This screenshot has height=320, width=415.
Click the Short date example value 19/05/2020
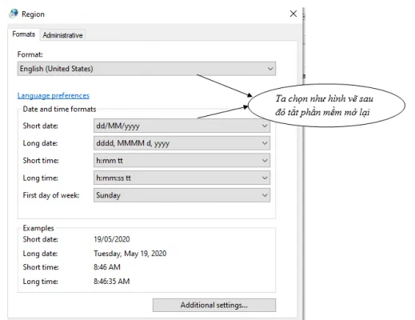click(112, 239)
